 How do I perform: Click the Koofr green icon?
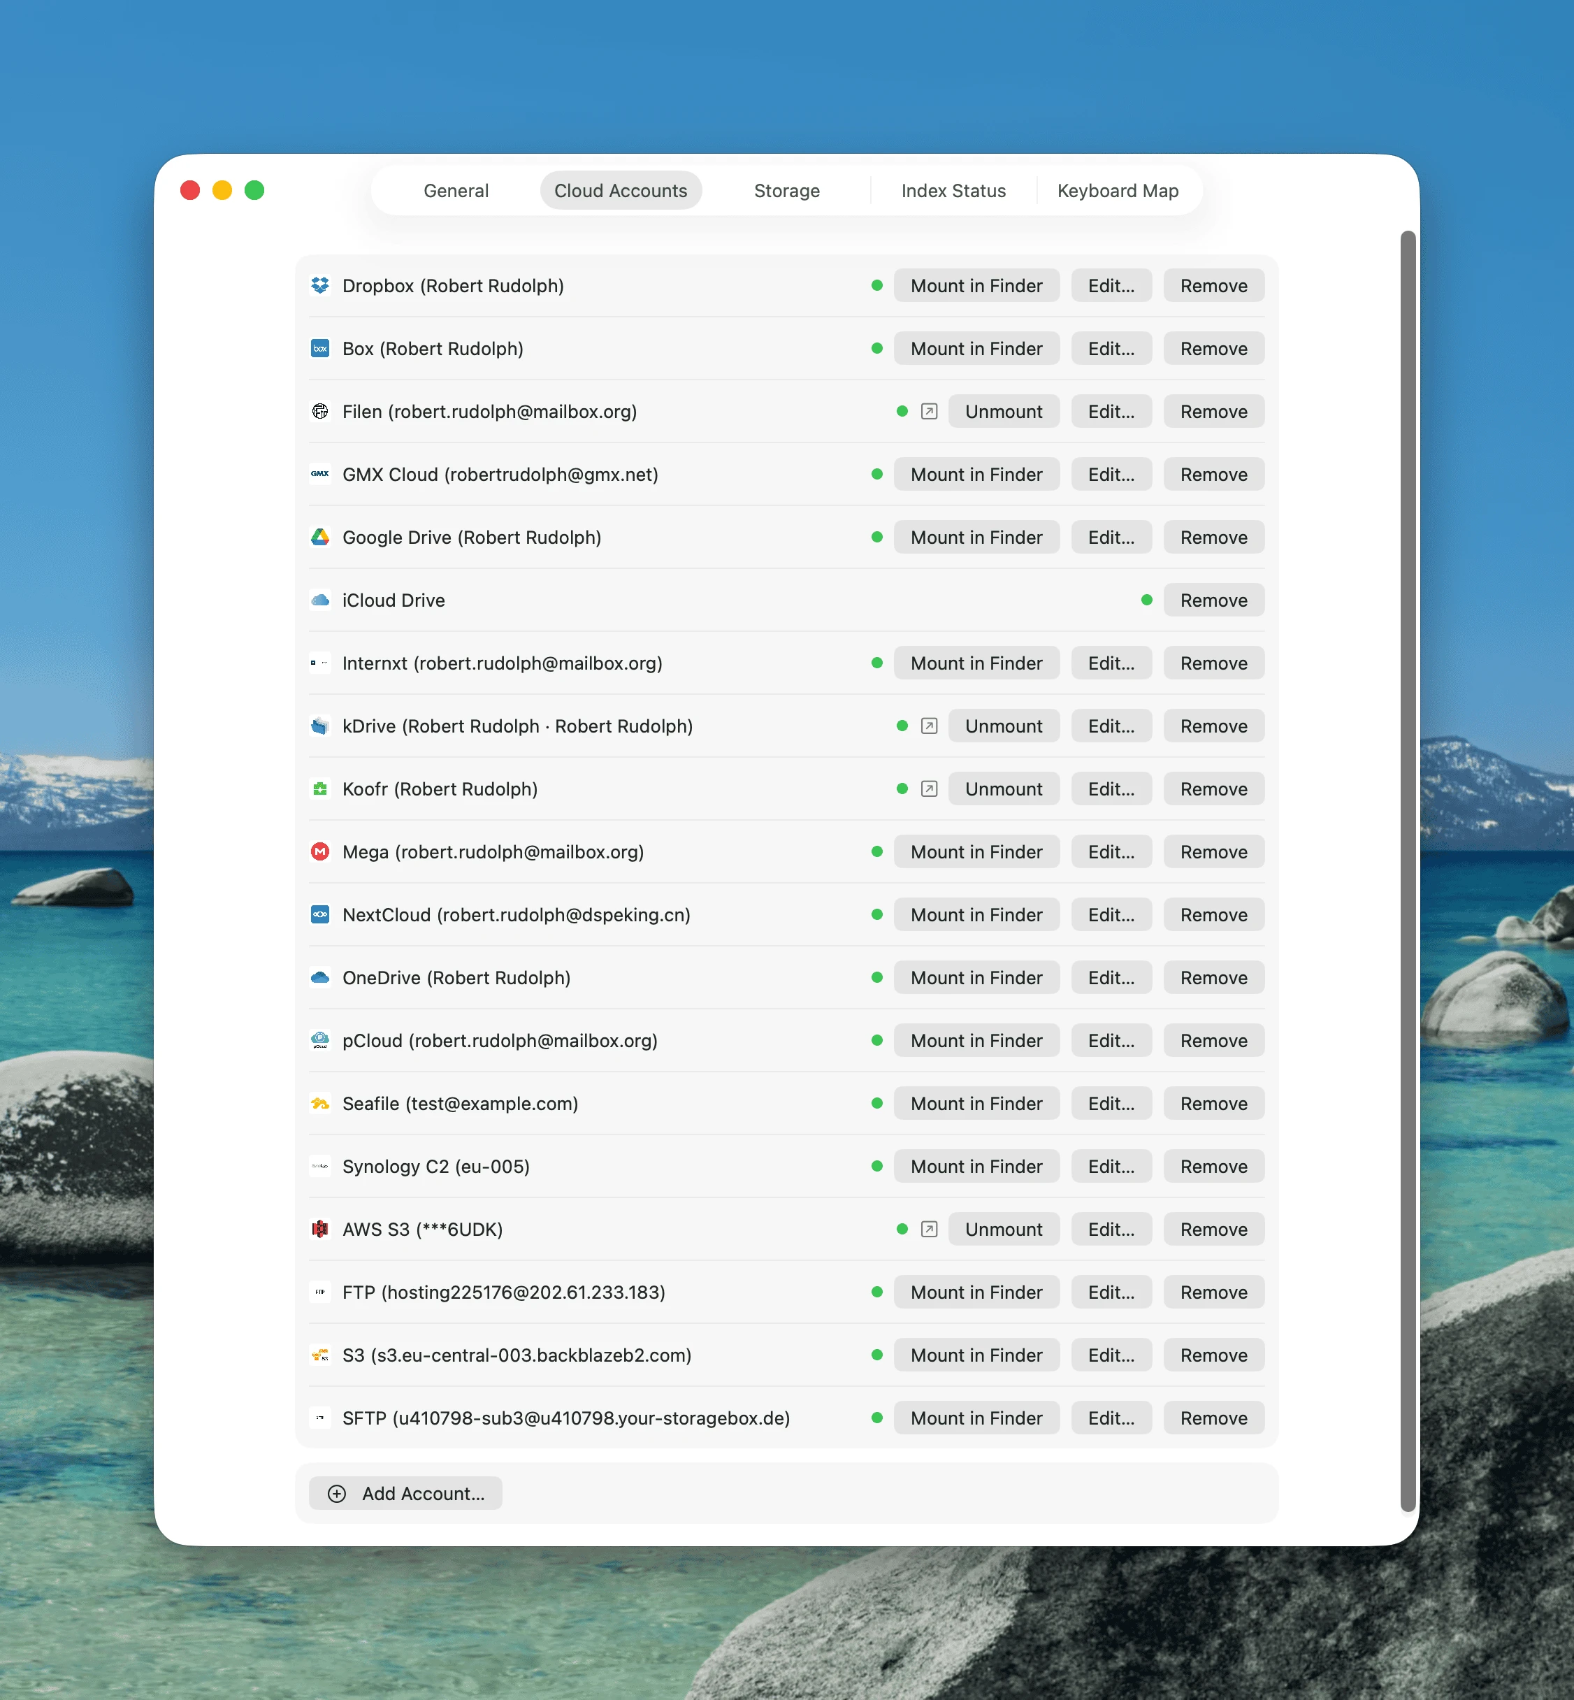coord(320,788)
